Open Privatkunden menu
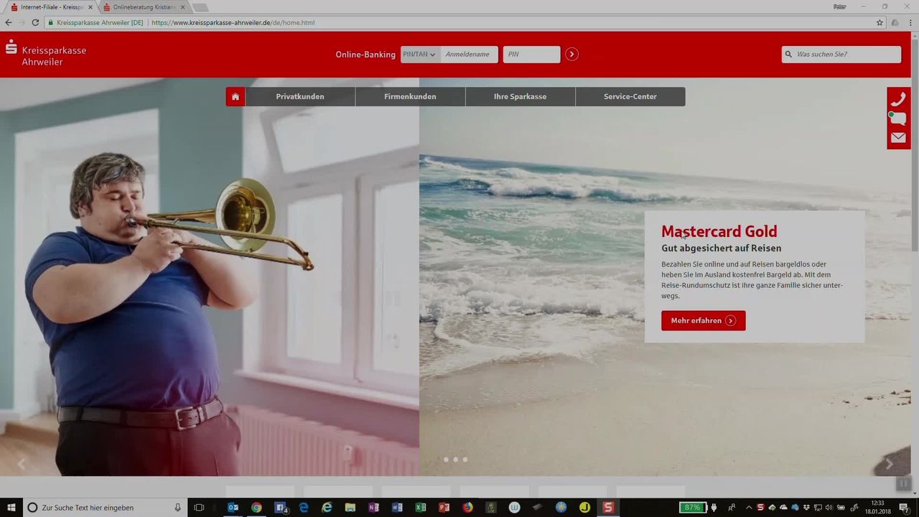Screen dimensions: 919x517 coord(300,96)
